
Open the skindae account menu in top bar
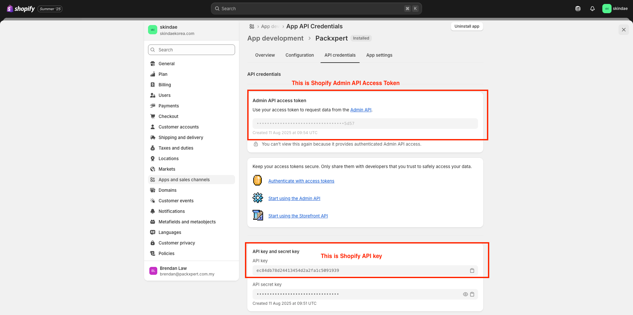tap(615, 9)
